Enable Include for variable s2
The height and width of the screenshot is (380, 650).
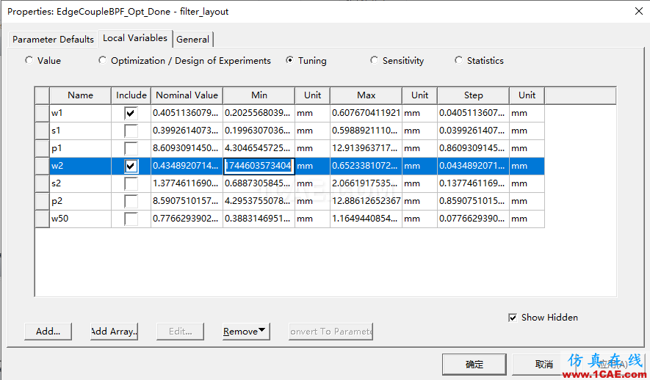coord(131,183)
